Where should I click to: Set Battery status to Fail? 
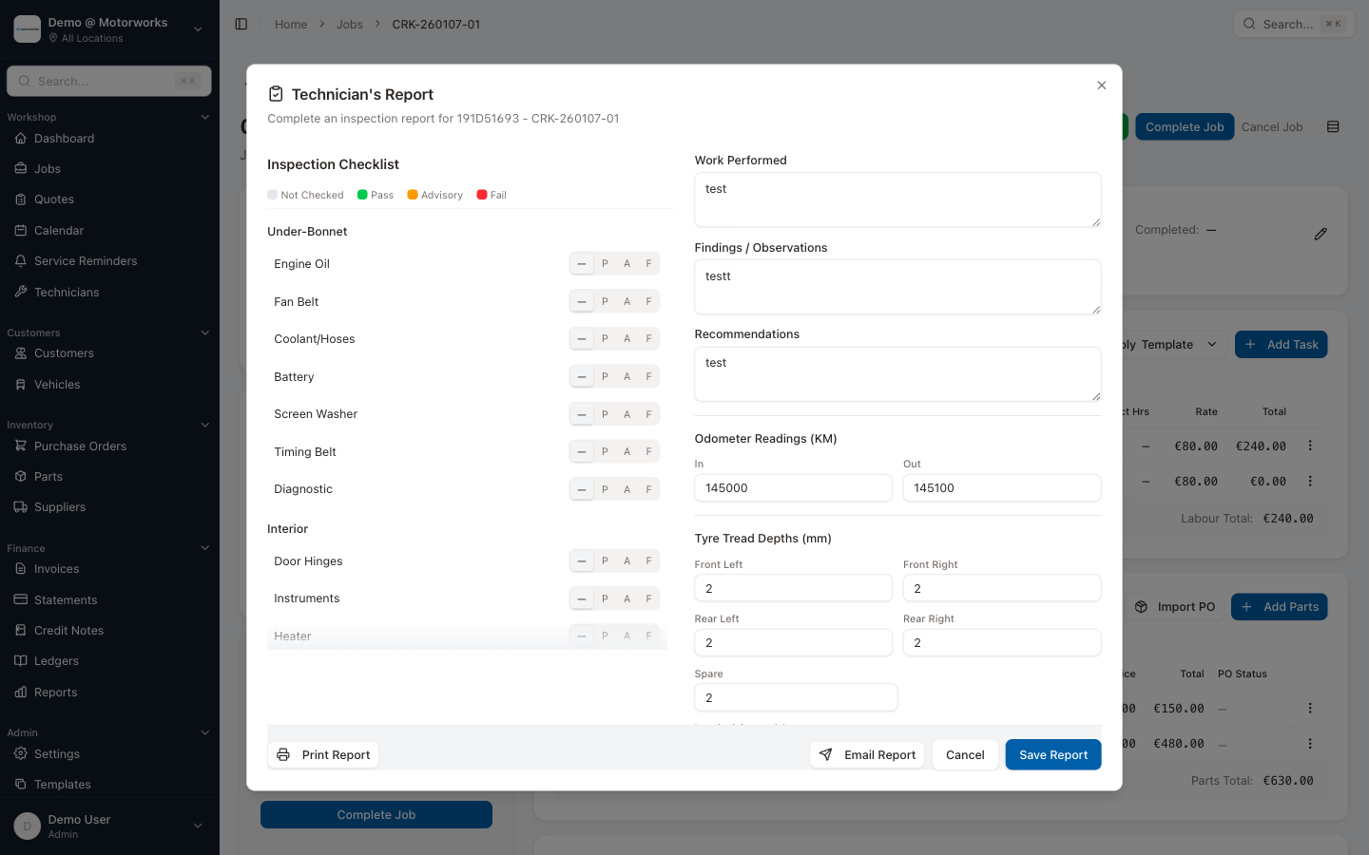point(648,376)
